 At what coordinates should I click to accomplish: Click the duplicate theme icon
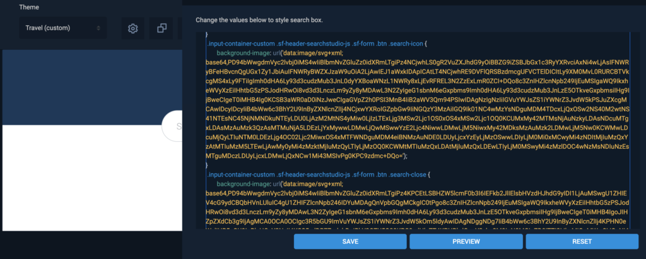[161, 28]
